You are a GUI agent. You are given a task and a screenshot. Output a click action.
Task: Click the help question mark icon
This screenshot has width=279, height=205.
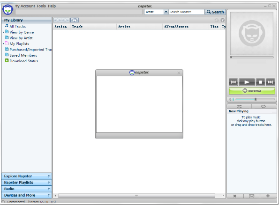(x=222, y=20)
